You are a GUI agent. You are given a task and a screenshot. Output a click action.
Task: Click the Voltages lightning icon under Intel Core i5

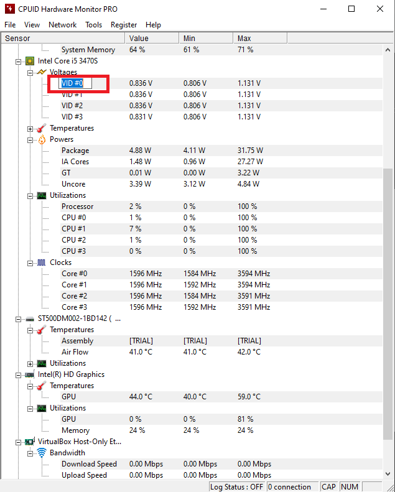pyautogui.click(x=42, y=72)
